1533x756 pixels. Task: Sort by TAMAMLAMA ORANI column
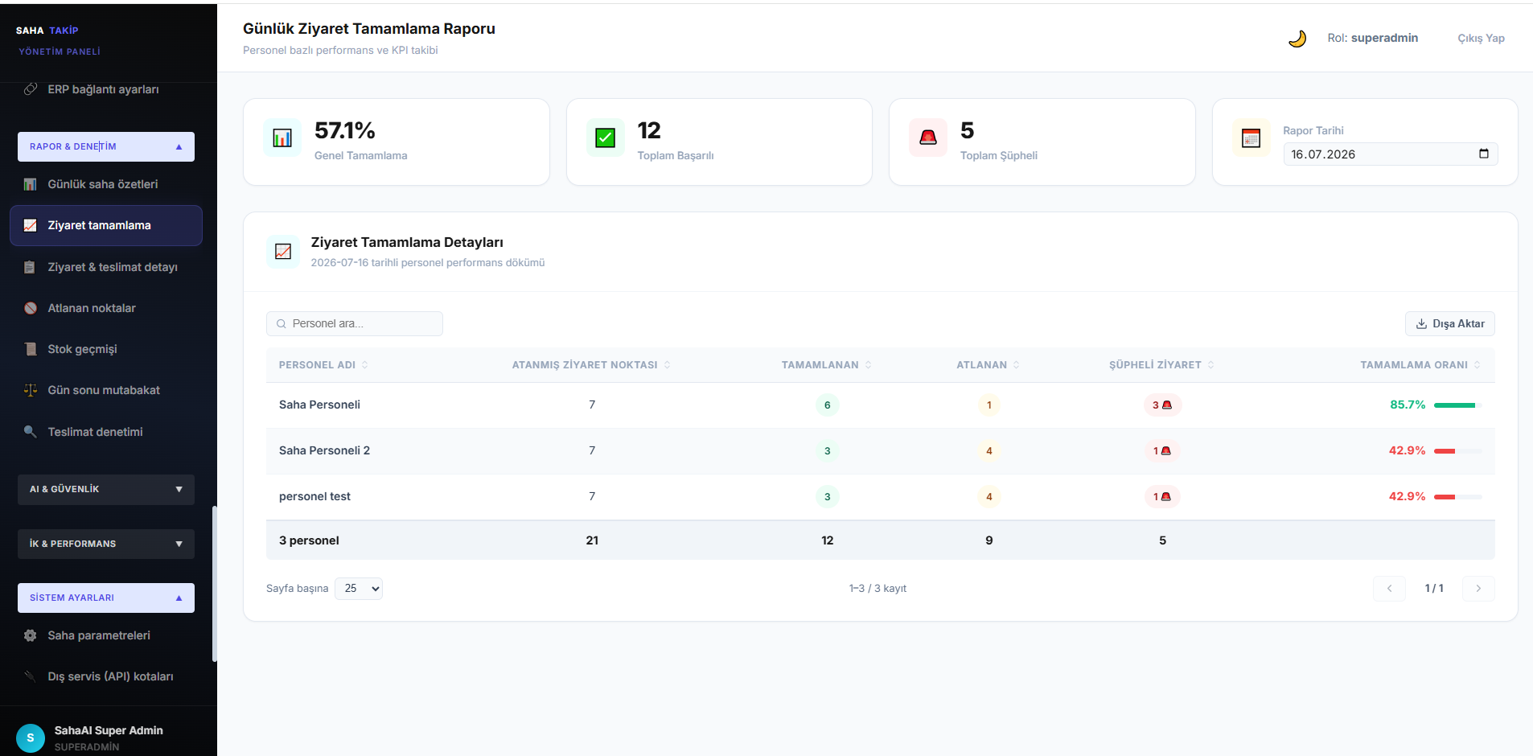click(1420, 364)
